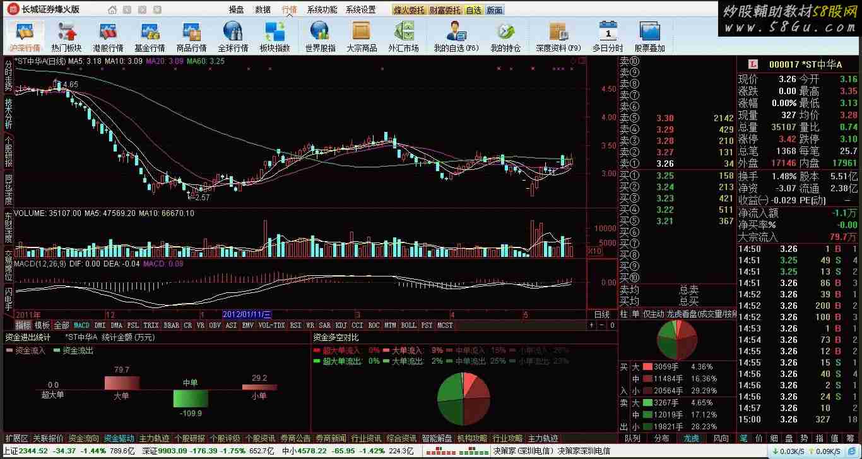Click the red L icon beside stock code 000017

tap(752, 64)
